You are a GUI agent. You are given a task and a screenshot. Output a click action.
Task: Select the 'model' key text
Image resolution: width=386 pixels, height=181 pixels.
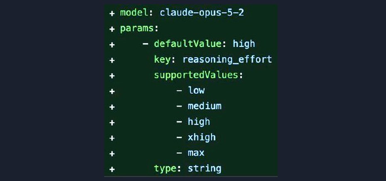click(x=134, y=12)
